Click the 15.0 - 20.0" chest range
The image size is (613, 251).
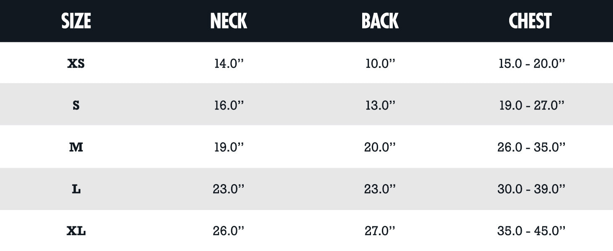(x=531, y=64)
